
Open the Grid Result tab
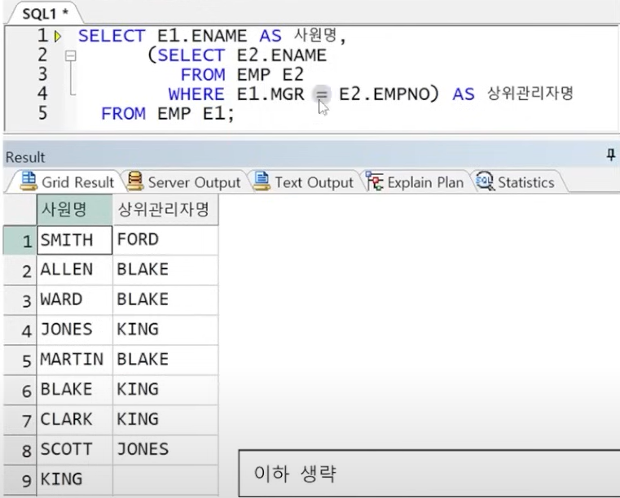(67, 182)
